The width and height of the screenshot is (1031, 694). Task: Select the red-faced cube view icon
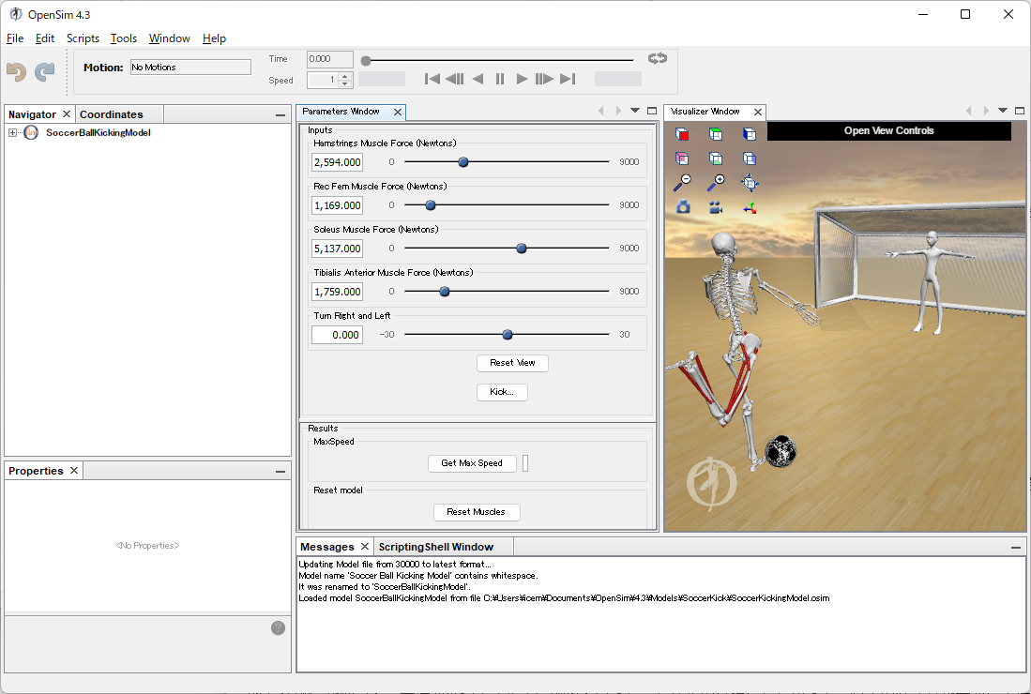click(683, 134)
